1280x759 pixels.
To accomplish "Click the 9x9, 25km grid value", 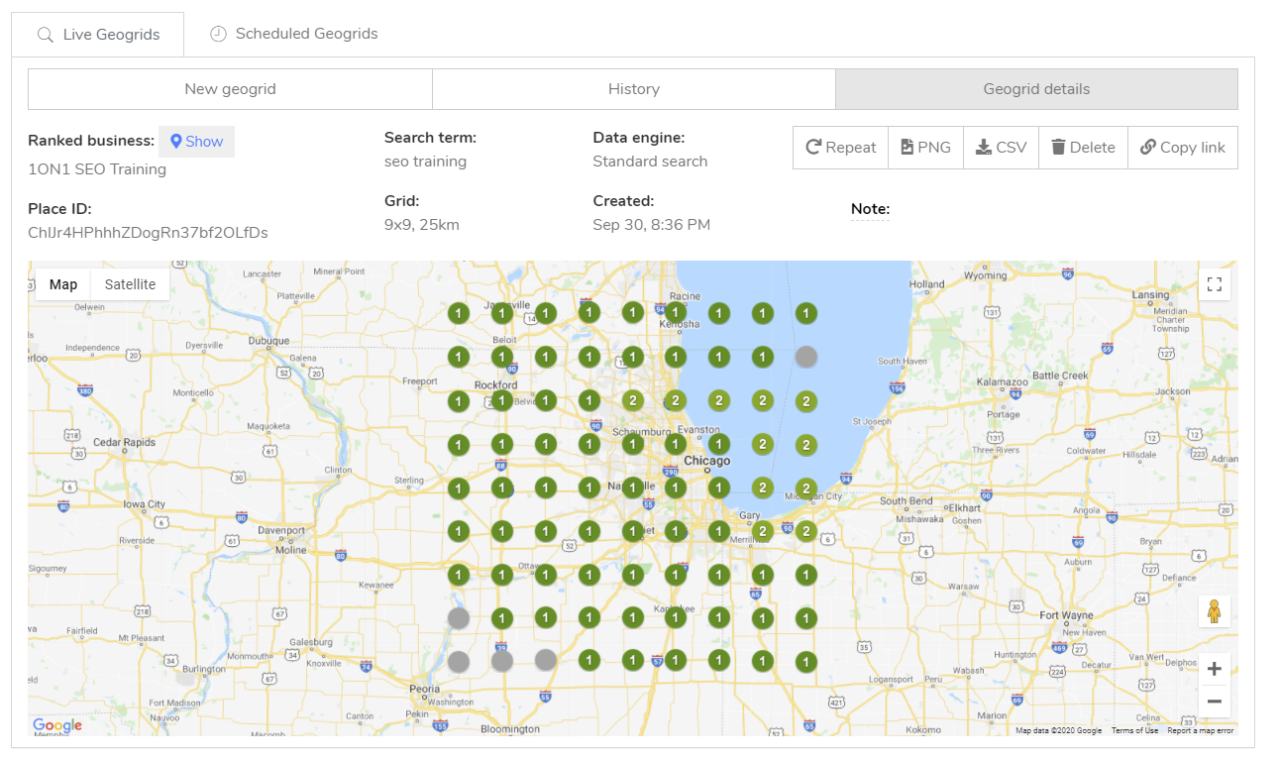I will pos(422,225).
